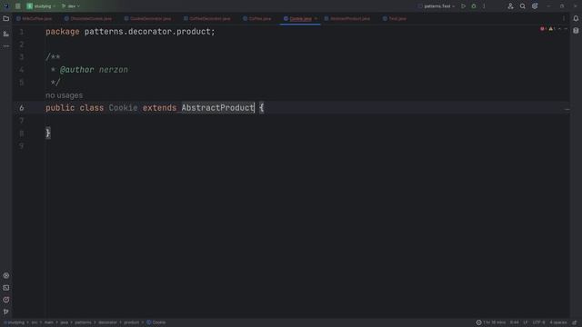582x327 pixels.
Task: Debug the patterns.Test configuration
Action: (x=474, y=6)
